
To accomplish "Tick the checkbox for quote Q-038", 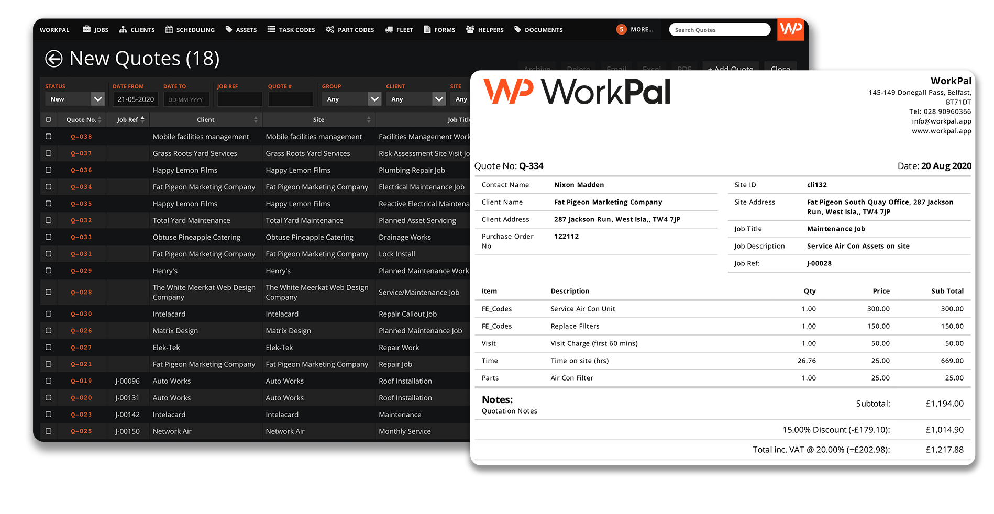I will [48, 136].
